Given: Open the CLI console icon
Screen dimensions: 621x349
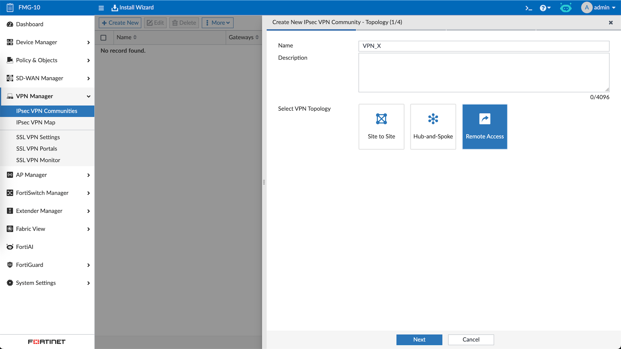Looking at the screenshot, I should click(528, 8).
